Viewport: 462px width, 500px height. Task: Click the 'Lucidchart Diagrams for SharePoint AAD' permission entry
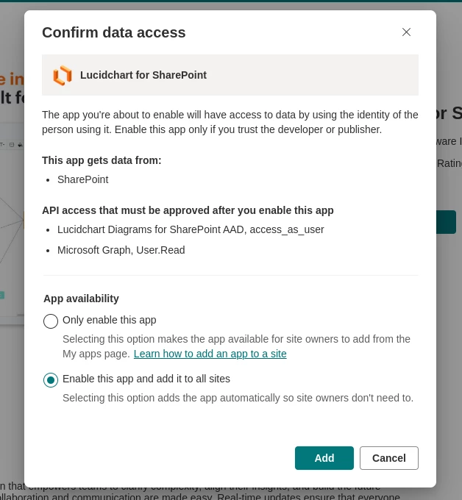191,229
